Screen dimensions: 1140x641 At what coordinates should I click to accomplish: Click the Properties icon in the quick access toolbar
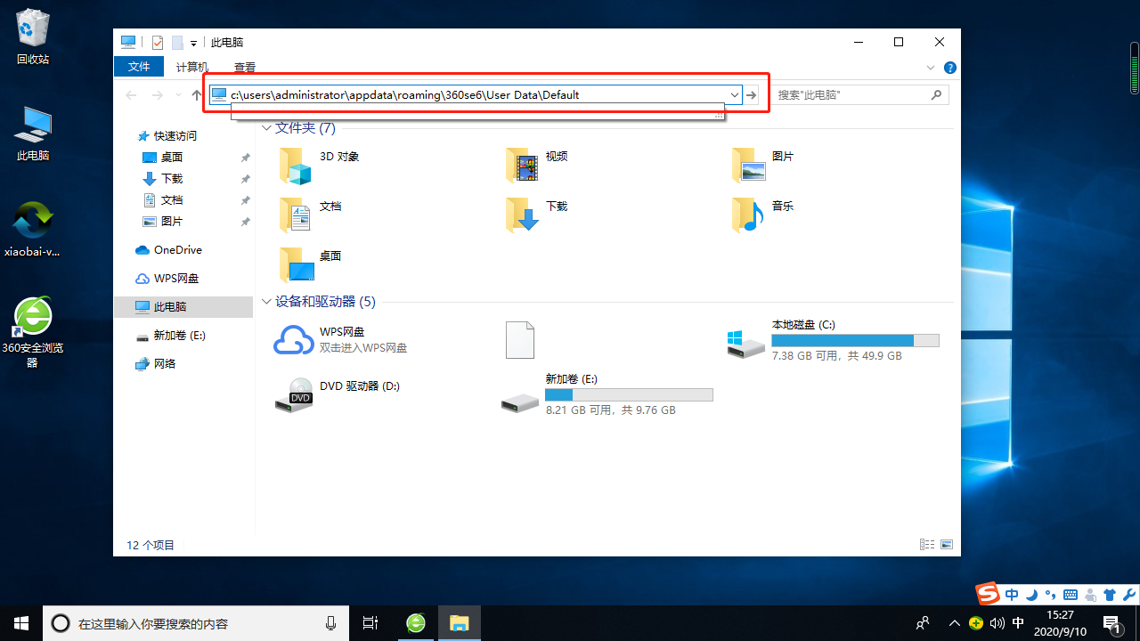click(x=158, y=42)
